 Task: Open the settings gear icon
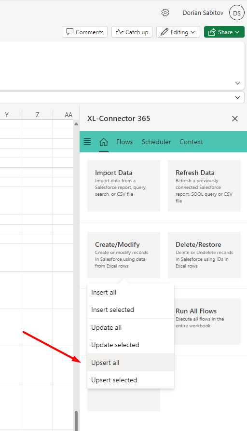165,13
